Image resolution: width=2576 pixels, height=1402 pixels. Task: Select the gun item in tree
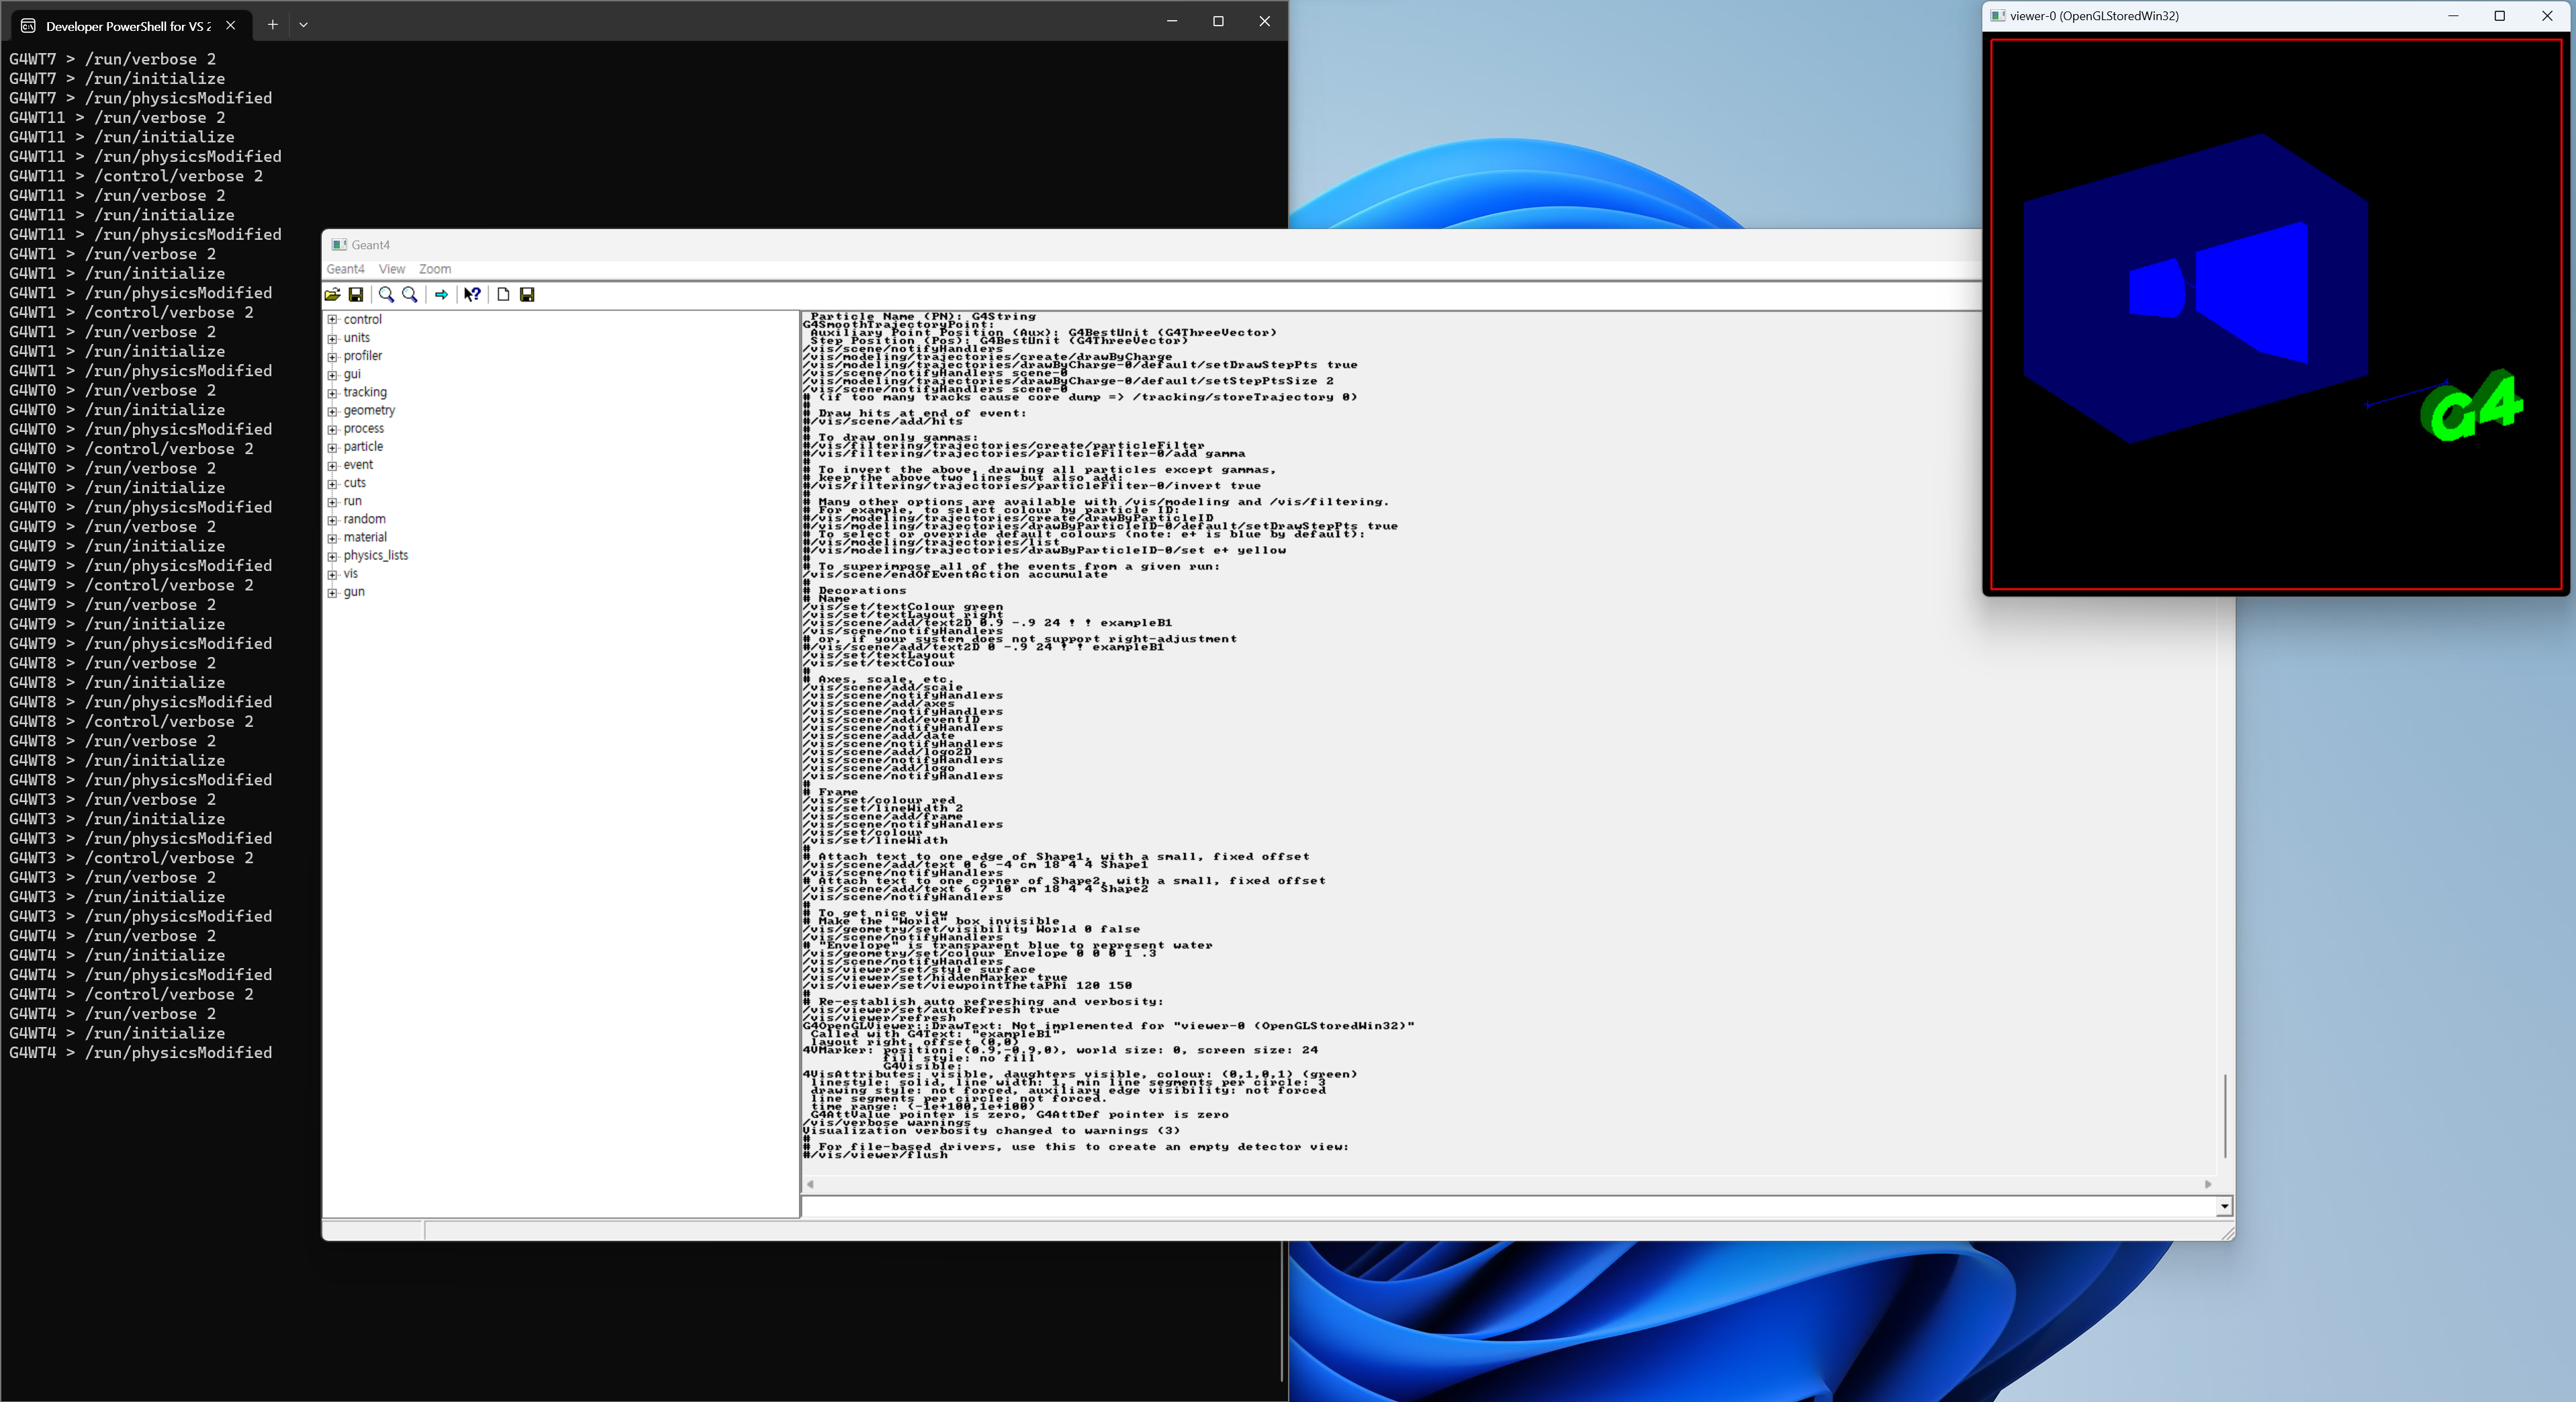point(354,593)
